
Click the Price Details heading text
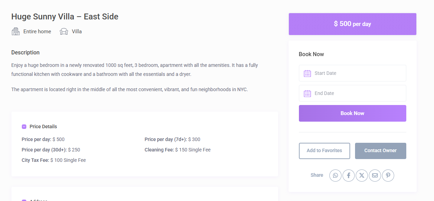coord(43,126)
